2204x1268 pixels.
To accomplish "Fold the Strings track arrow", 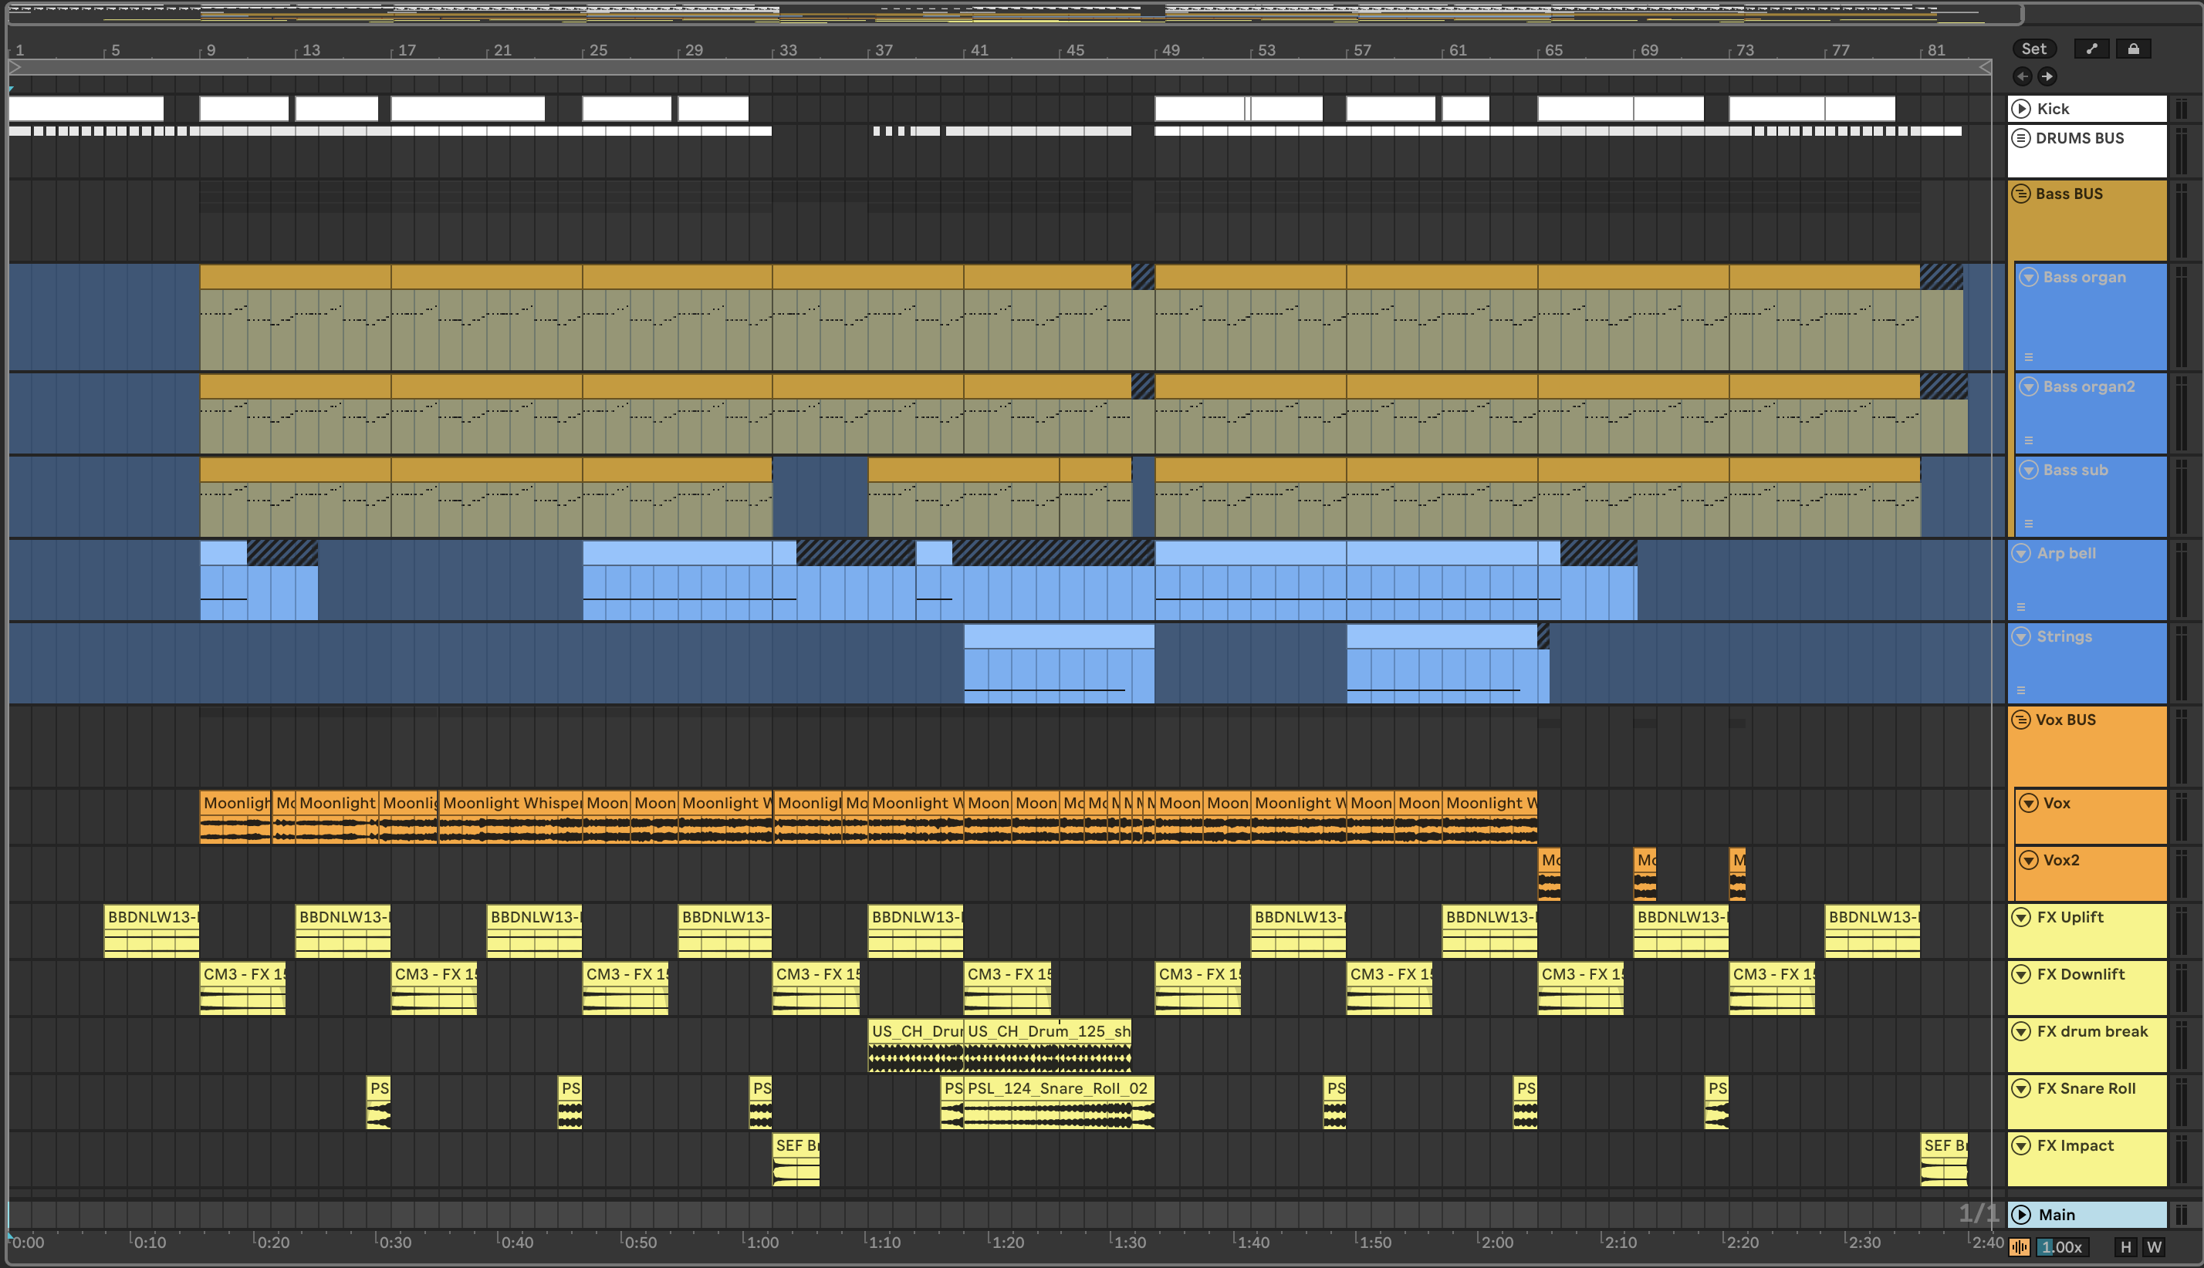I will click(x=2021, y=636).
